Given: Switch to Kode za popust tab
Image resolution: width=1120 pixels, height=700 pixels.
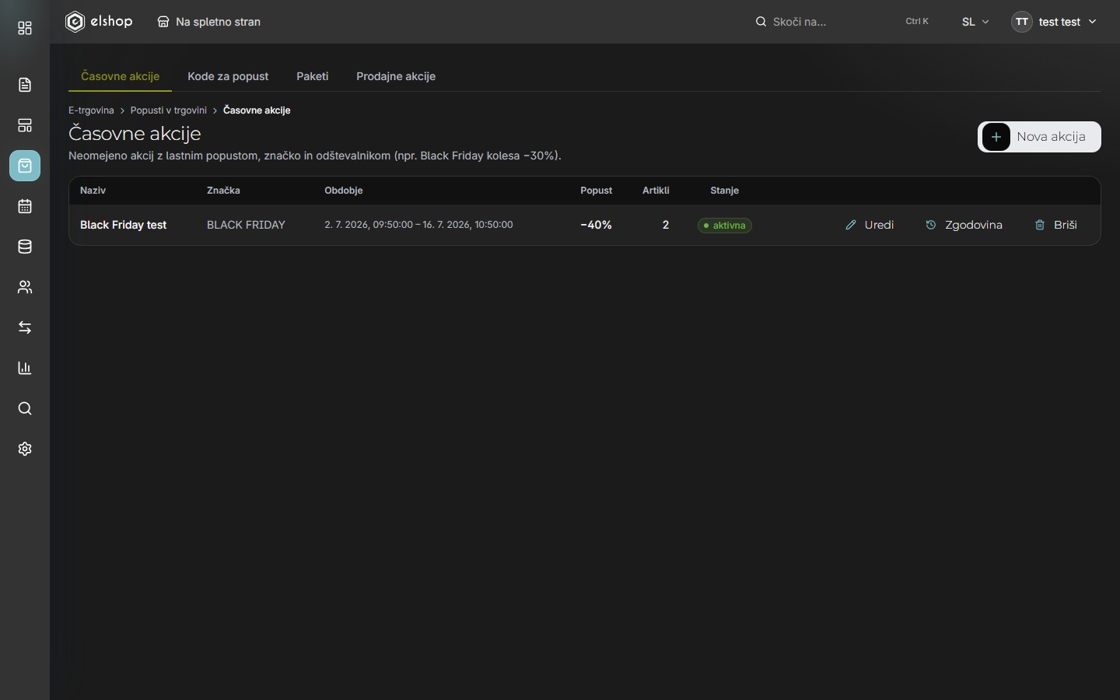Looking at the screenshot, I should pyautogui.click(x=228, y=76).
